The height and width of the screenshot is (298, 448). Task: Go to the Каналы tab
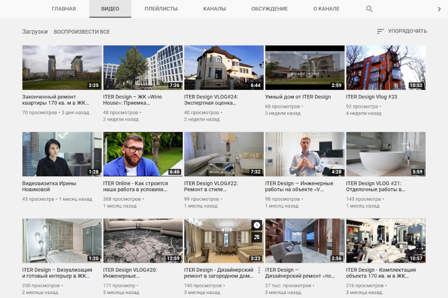[214, 9]
